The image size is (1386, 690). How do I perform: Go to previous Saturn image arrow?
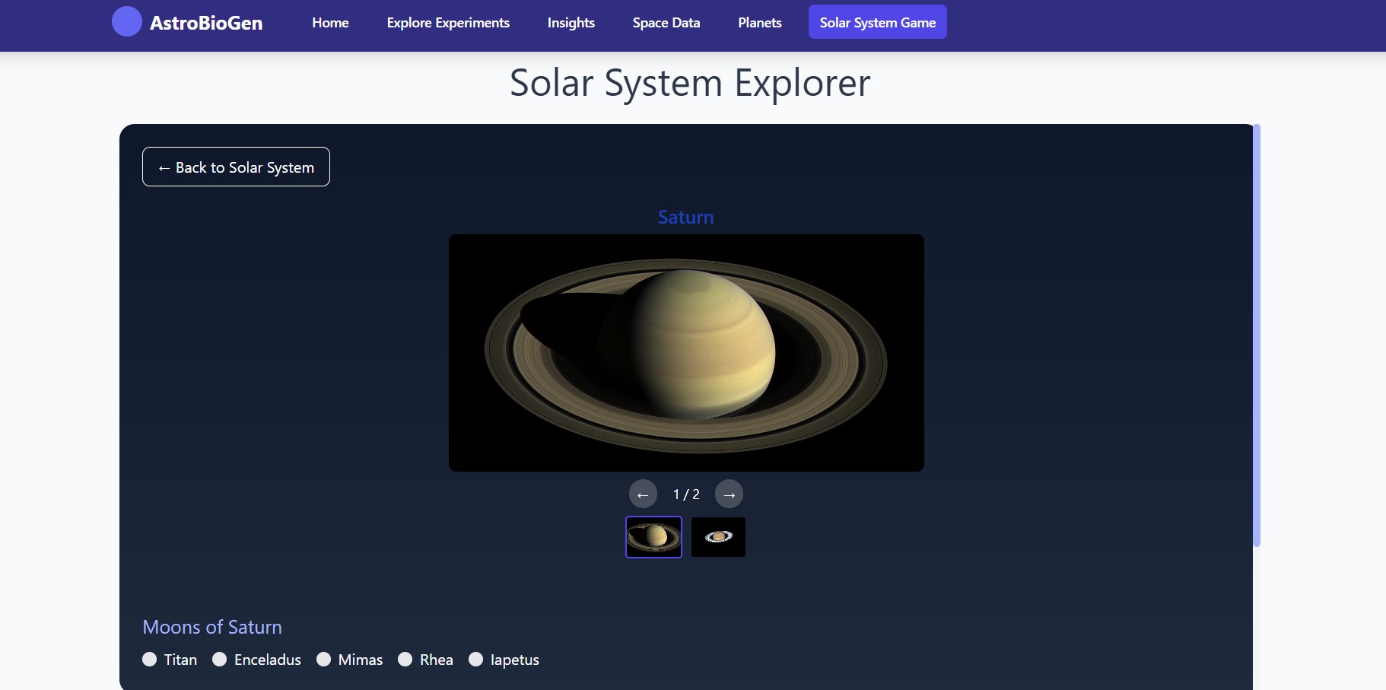[x=643, y=494]
